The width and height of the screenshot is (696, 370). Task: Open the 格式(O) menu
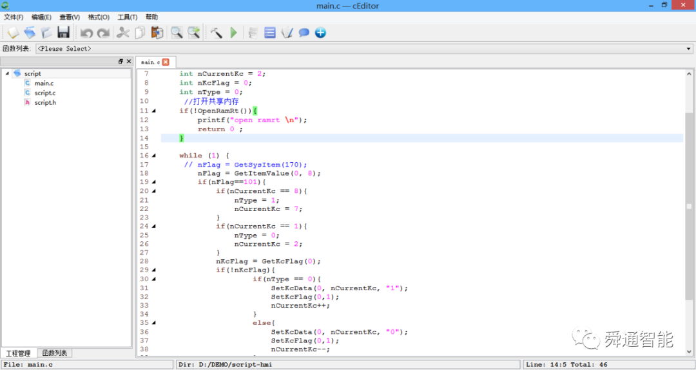pyautogui.click(x=99, y=17)
